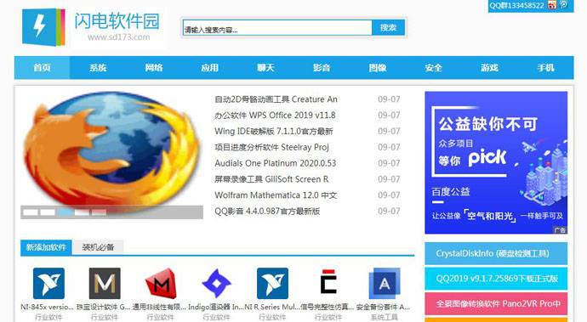Select the pink fifth carousel indicator

100,212
